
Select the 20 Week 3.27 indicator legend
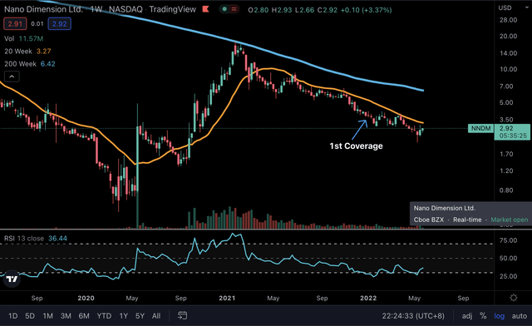coord(27,52)
